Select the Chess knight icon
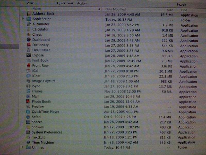 29,34
